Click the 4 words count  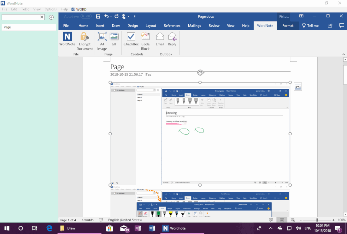click(87, 220)
